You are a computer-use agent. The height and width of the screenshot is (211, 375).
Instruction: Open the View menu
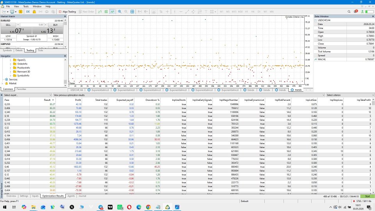pos(16,7)
